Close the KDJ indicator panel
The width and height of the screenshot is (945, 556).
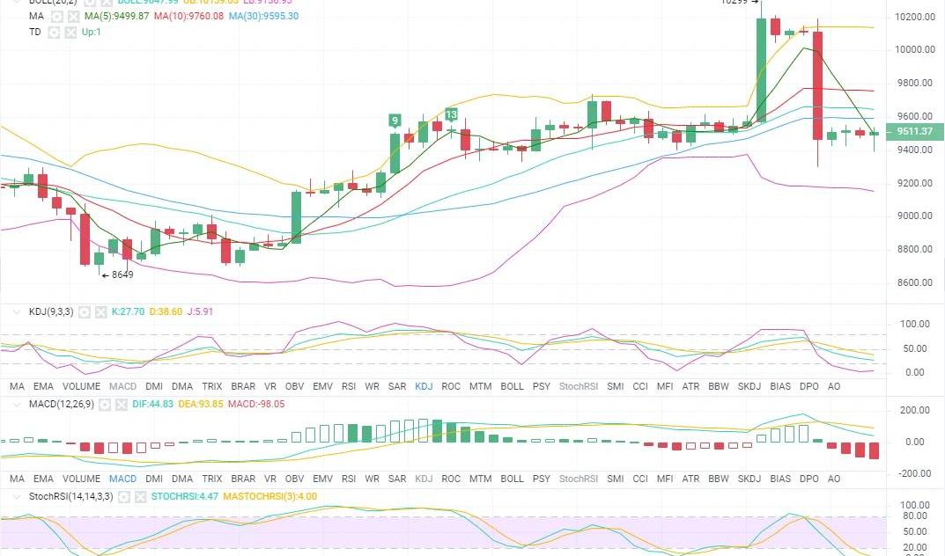pos(99,311)
